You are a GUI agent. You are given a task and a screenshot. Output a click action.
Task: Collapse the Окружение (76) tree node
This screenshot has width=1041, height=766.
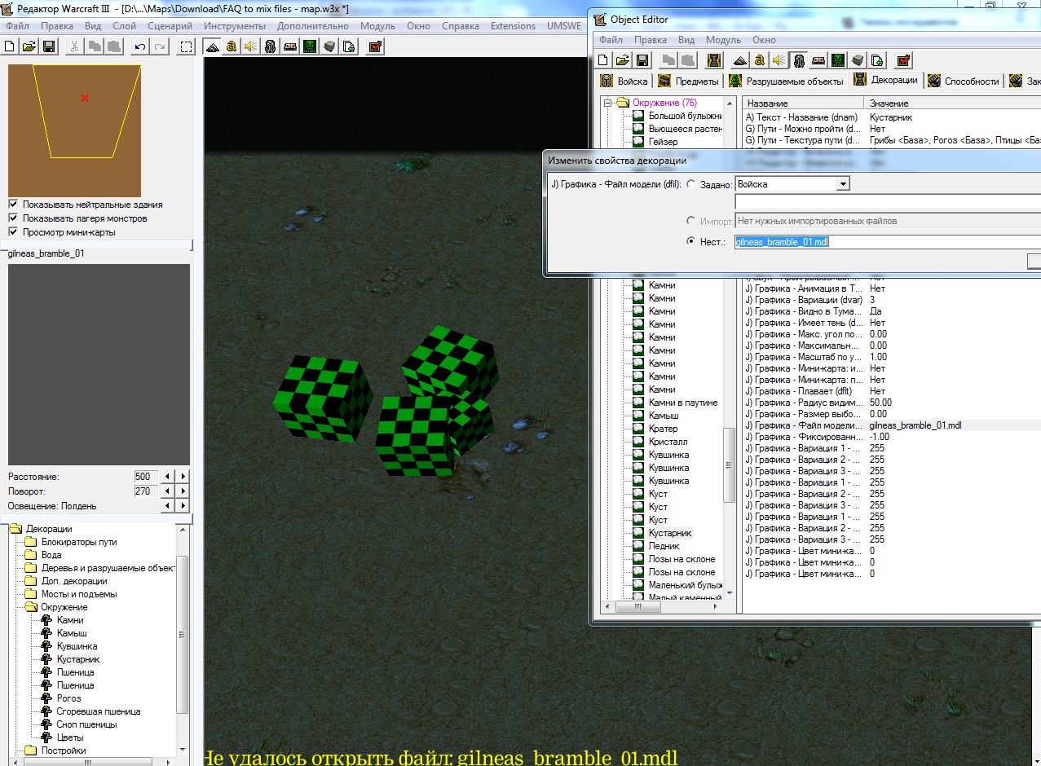(607, 103)
